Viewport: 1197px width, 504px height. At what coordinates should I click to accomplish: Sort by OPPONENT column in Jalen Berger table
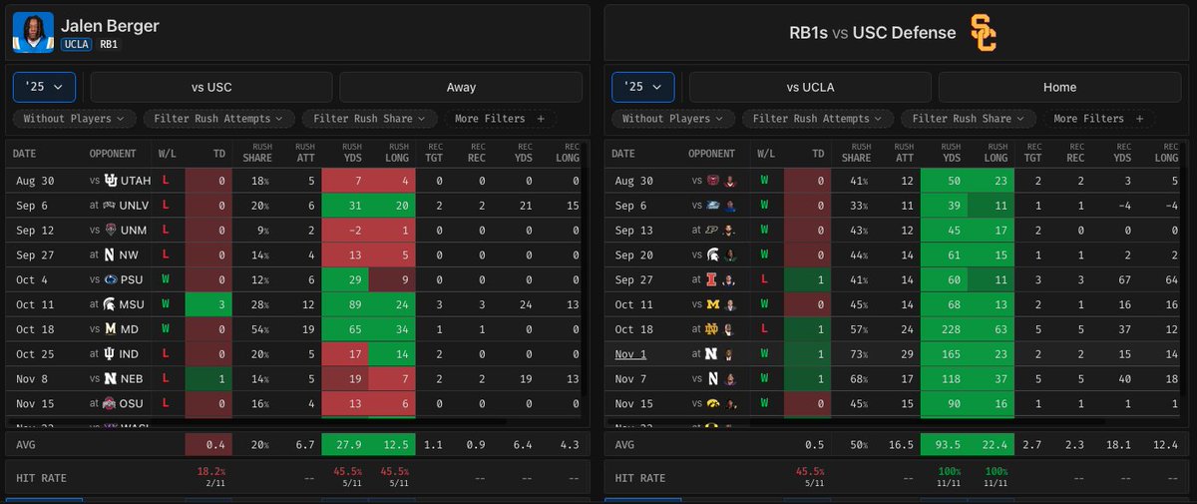coord(113,155)
